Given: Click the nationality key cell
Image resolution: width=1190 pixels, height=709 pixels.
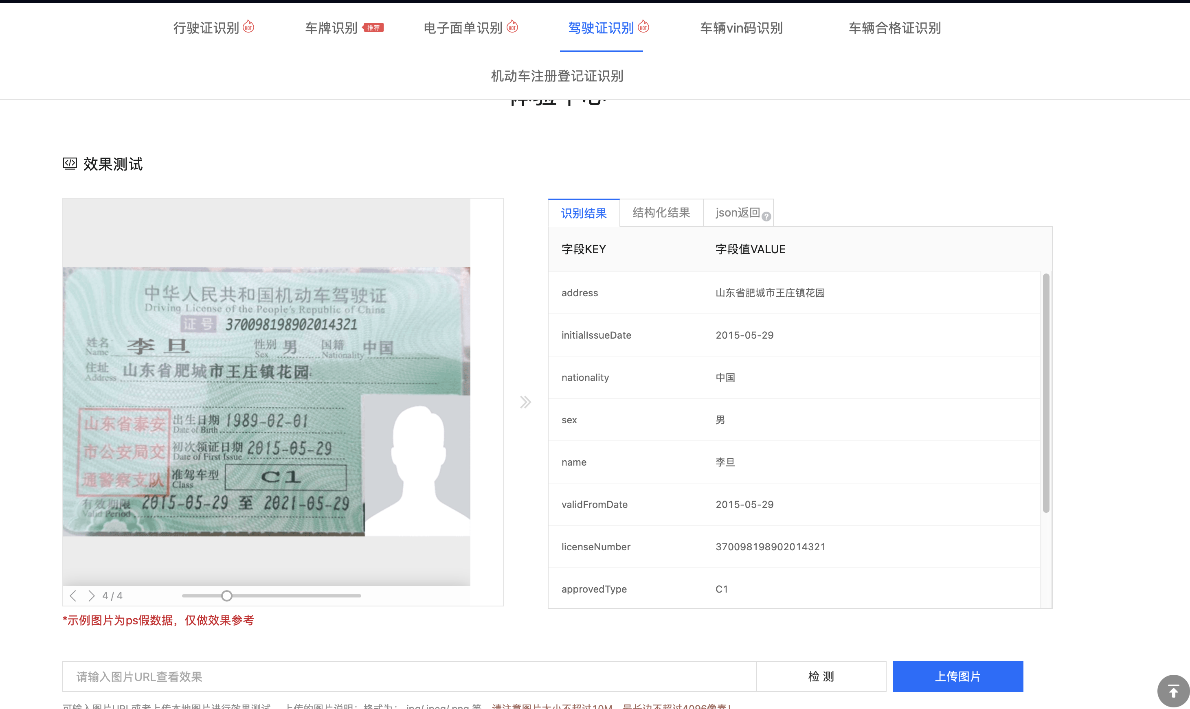Looking at the screenshot, I should pyautogui.click(x=585, y=378).
